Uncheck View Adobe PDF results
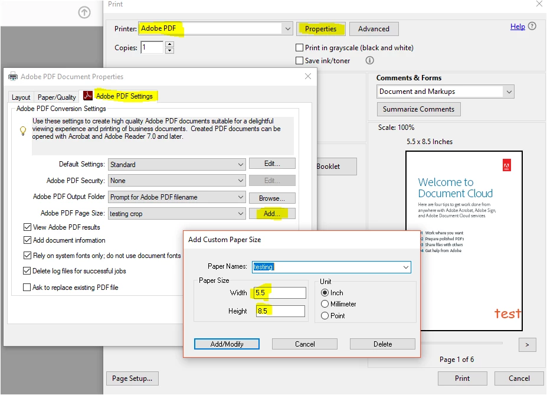Image resolution: width=547 pixels, height=395 pixels. [27, 227]
